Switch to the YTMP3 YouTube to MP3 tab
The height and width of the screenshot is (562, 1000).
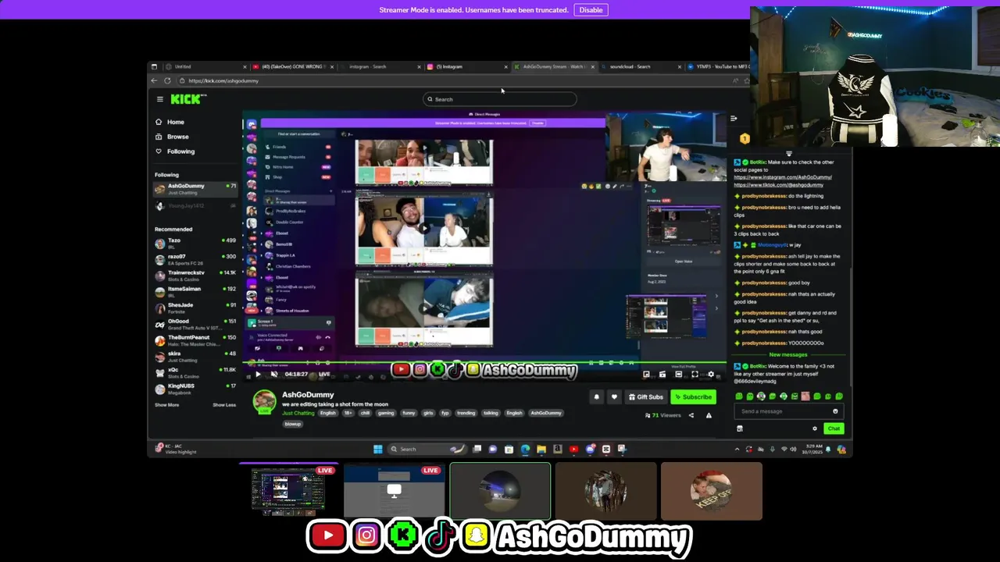coord(719,66)
